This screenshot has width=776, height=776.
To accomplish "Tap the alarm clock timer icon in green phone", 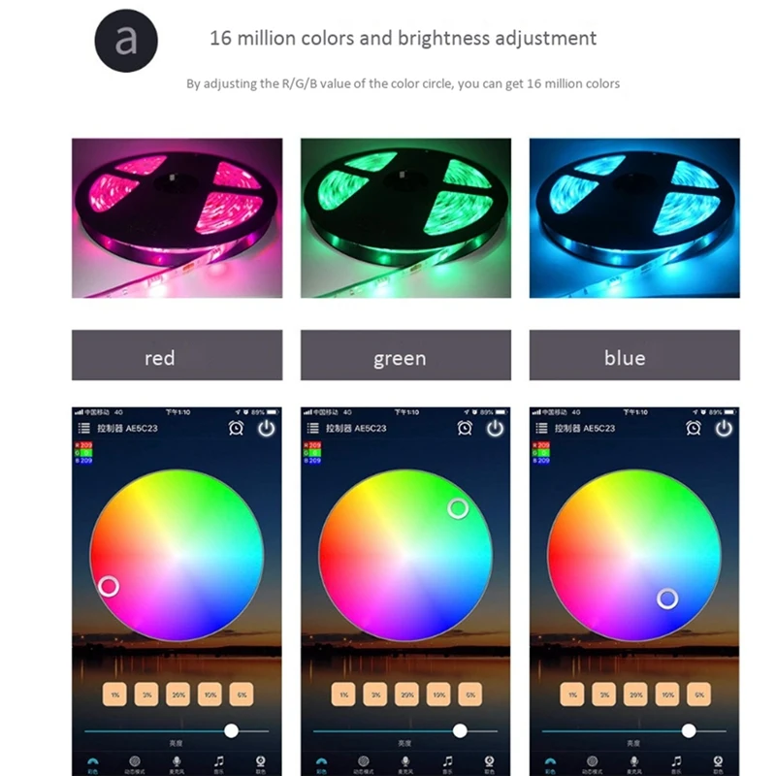I will click(x=465, y=428).
